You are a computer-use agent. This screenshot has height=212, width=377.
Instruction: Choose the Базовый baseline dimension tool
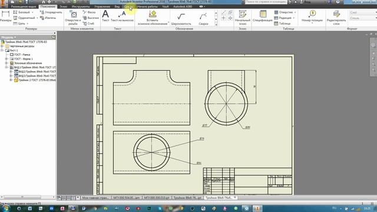pos(21,12)
